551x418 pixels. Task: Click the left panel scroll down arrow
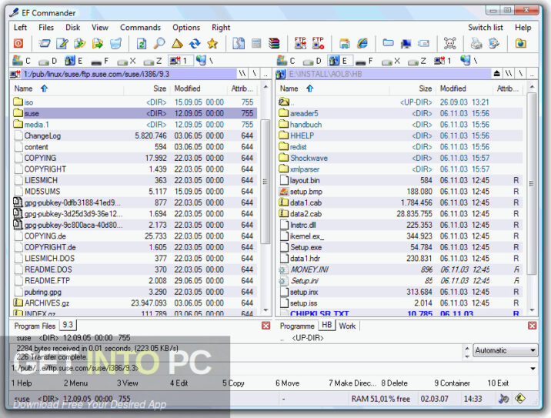point(265,310)
